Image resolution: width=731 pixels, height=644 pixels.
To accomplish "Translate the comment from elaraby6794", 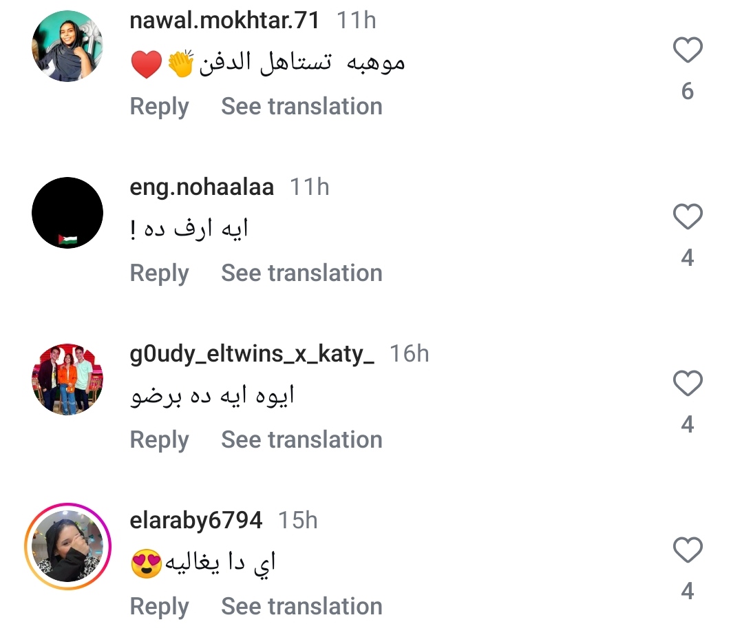I will pyautogui.click(x=301, y=607).
